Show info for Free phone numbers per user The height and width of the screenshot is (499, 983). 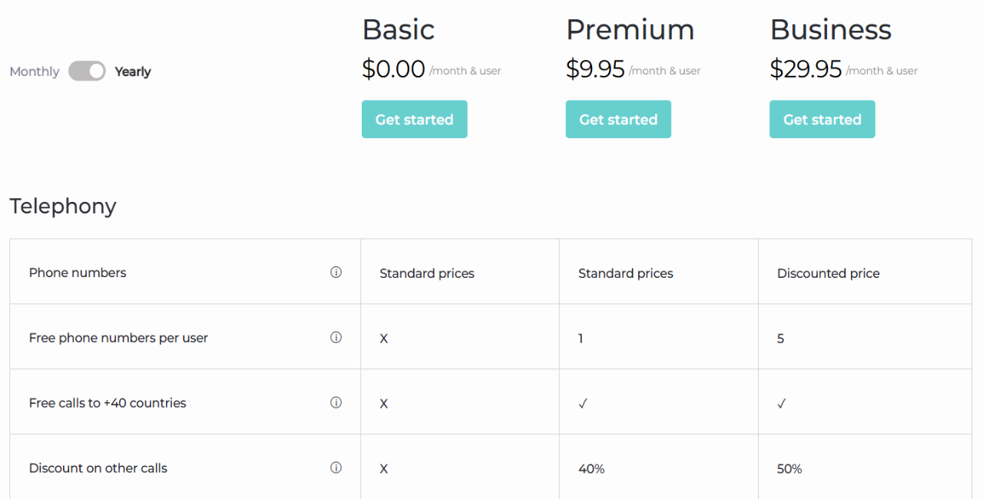click(x=336, y=337)
